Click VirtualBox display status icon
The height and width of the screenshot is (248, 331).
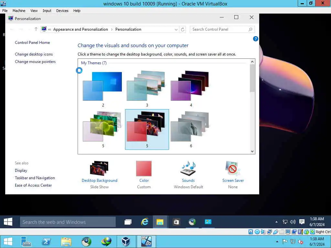[x=288, y=232]
